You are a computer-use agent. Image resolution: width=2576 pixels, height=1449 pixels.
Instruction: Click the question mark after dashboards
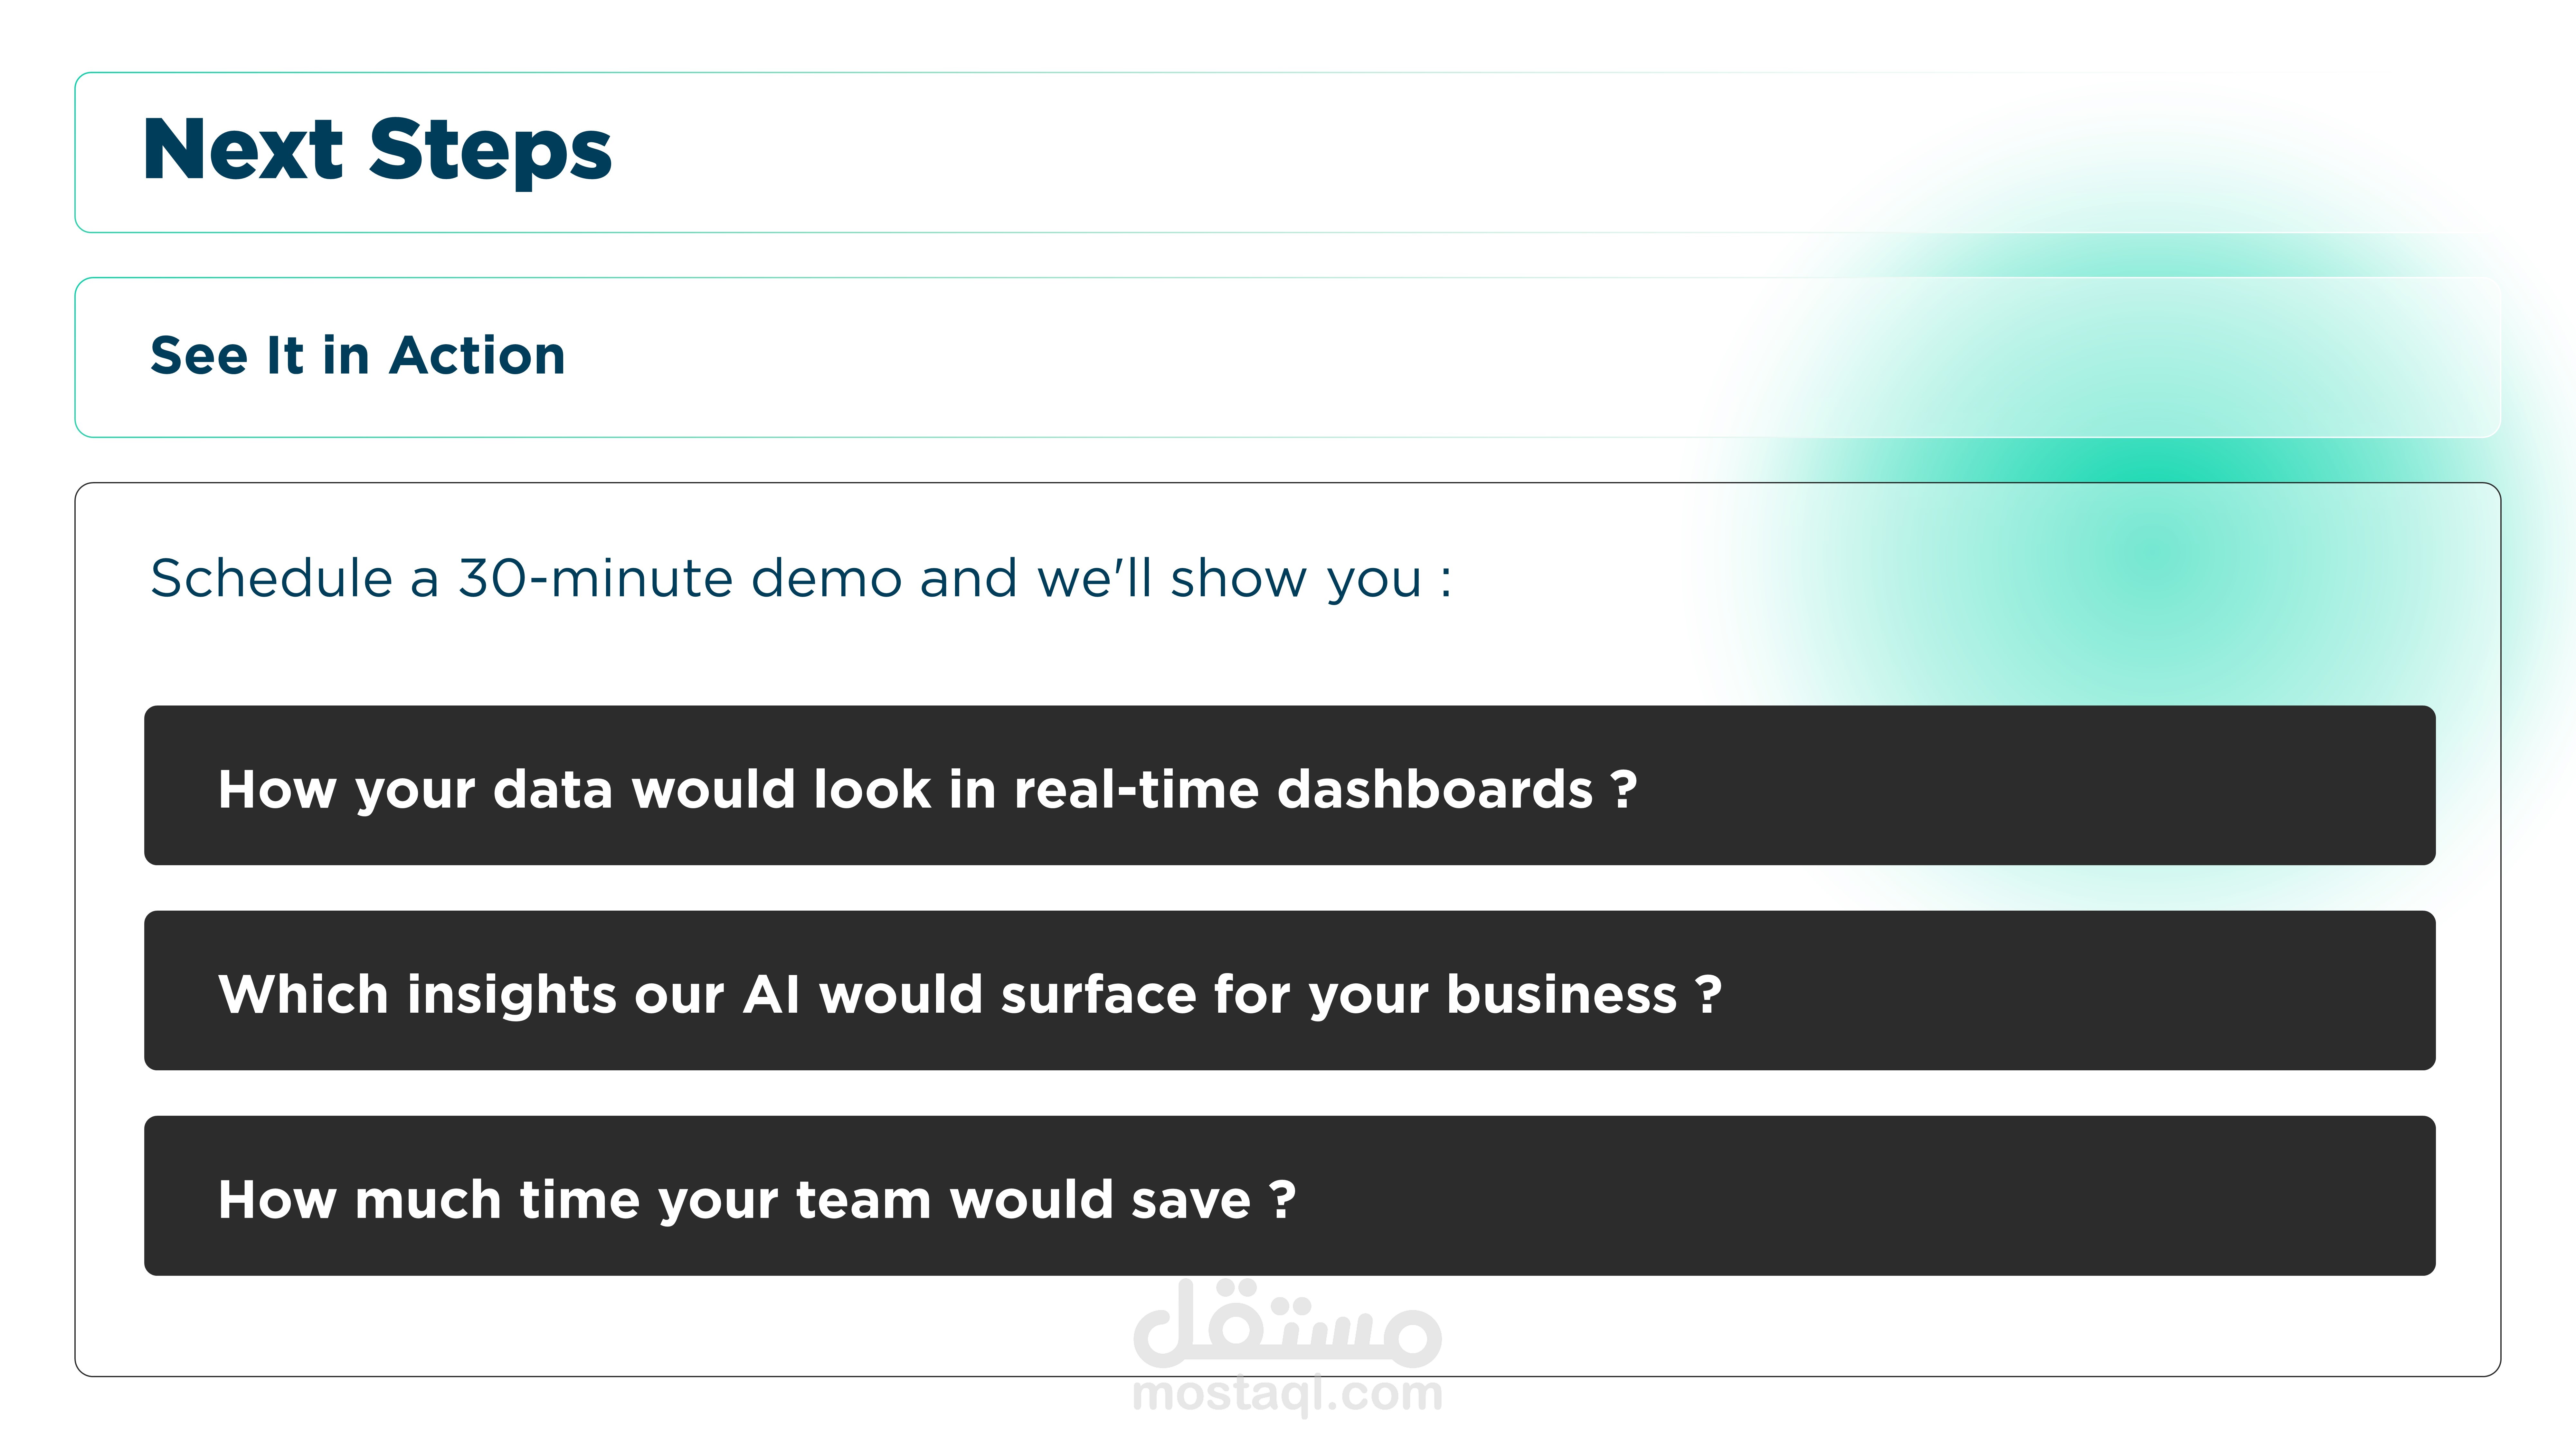(1624, 789)
